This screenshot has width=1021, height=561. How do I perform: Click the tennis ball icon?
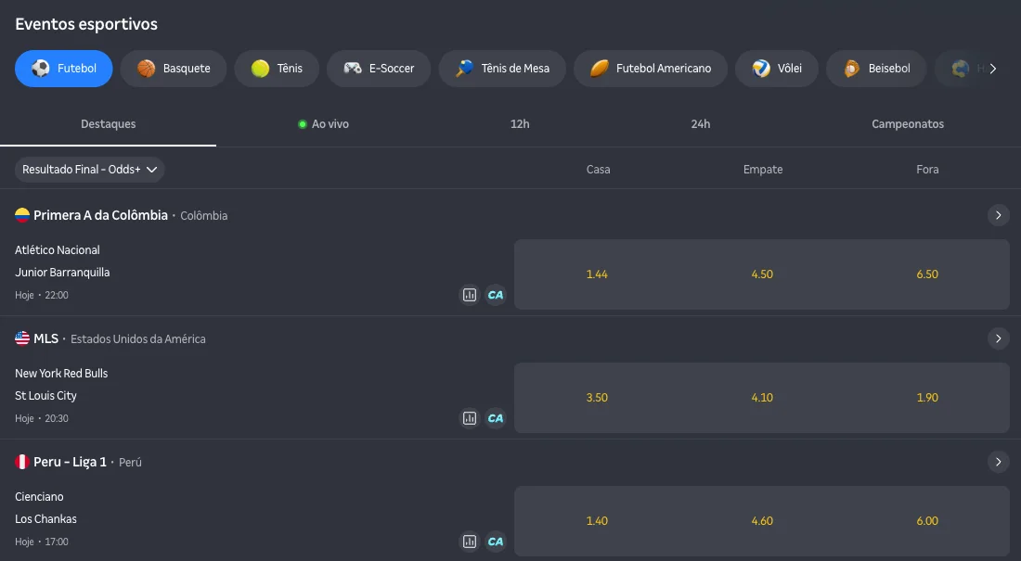[261, 69]
